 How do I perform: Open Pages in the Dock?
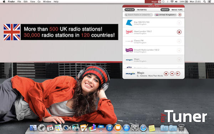point(84,128)
